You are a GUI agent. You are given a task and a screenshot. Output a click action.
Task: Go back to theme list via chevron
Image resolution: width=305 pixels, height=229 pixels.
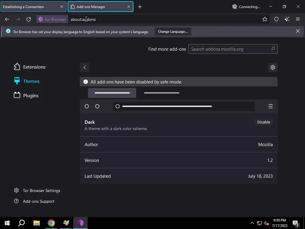point(85,67)
